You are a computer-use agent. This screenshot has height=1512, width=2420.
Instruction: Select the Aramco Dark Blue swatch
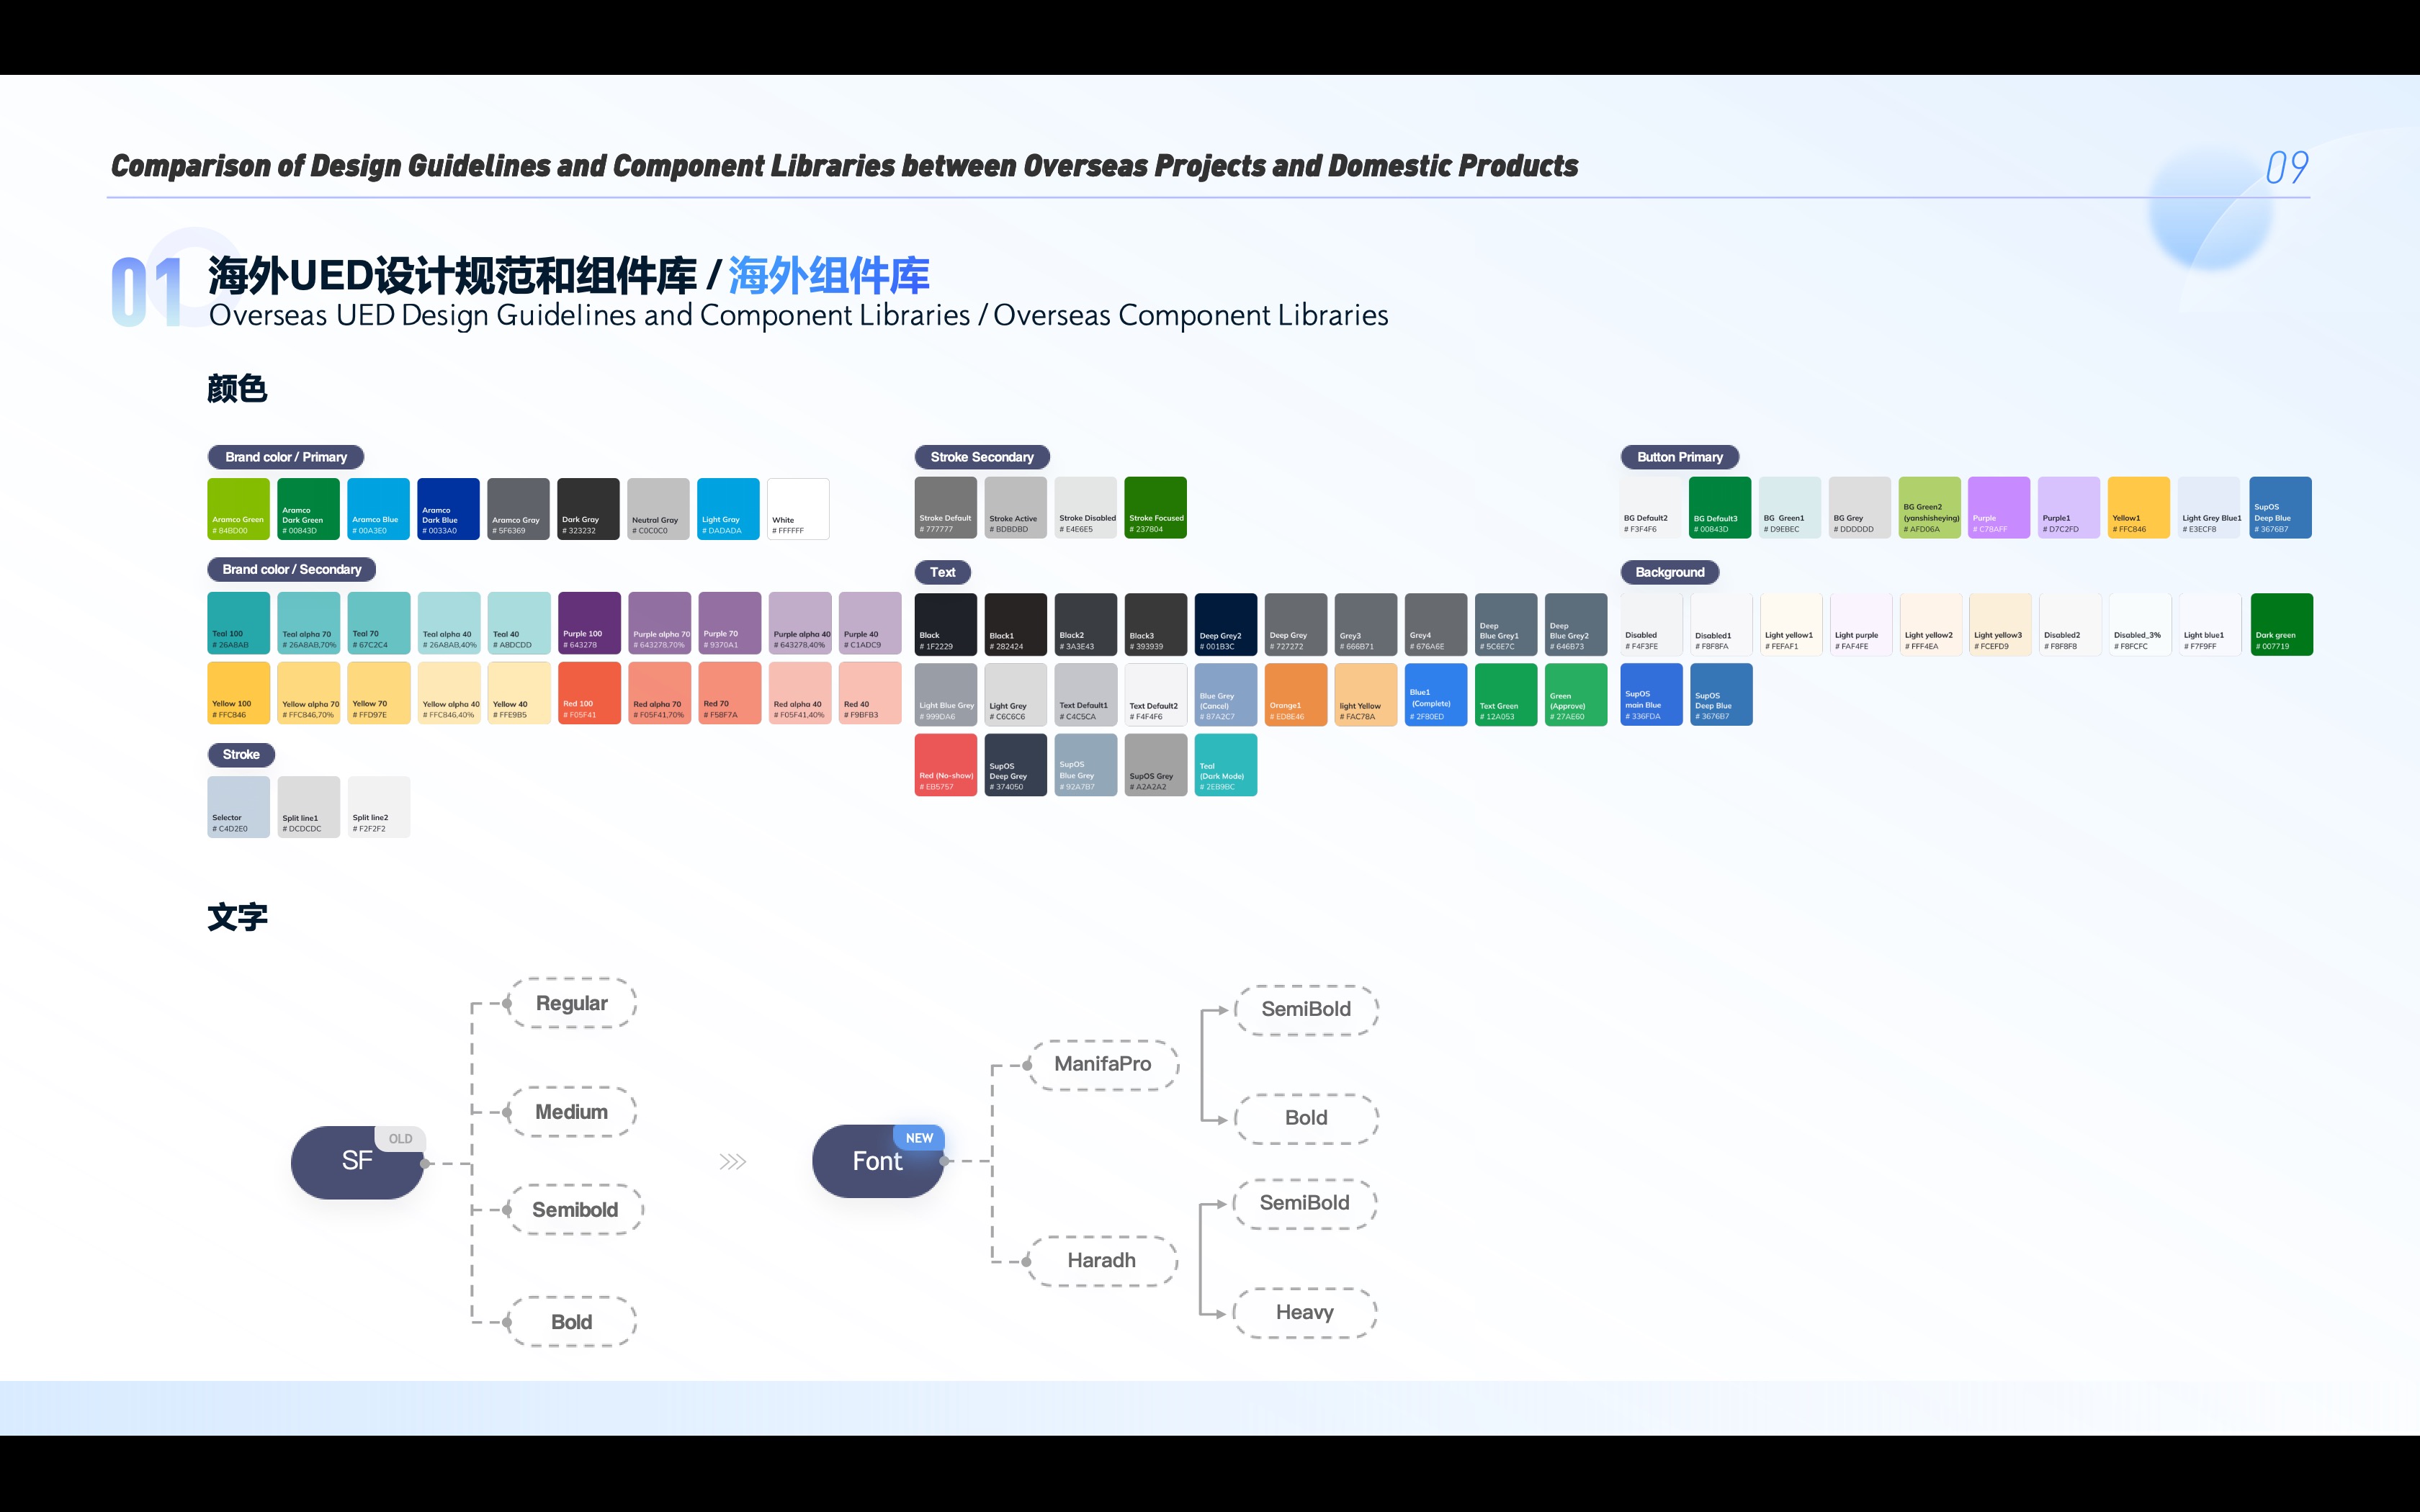click(448, 509)
